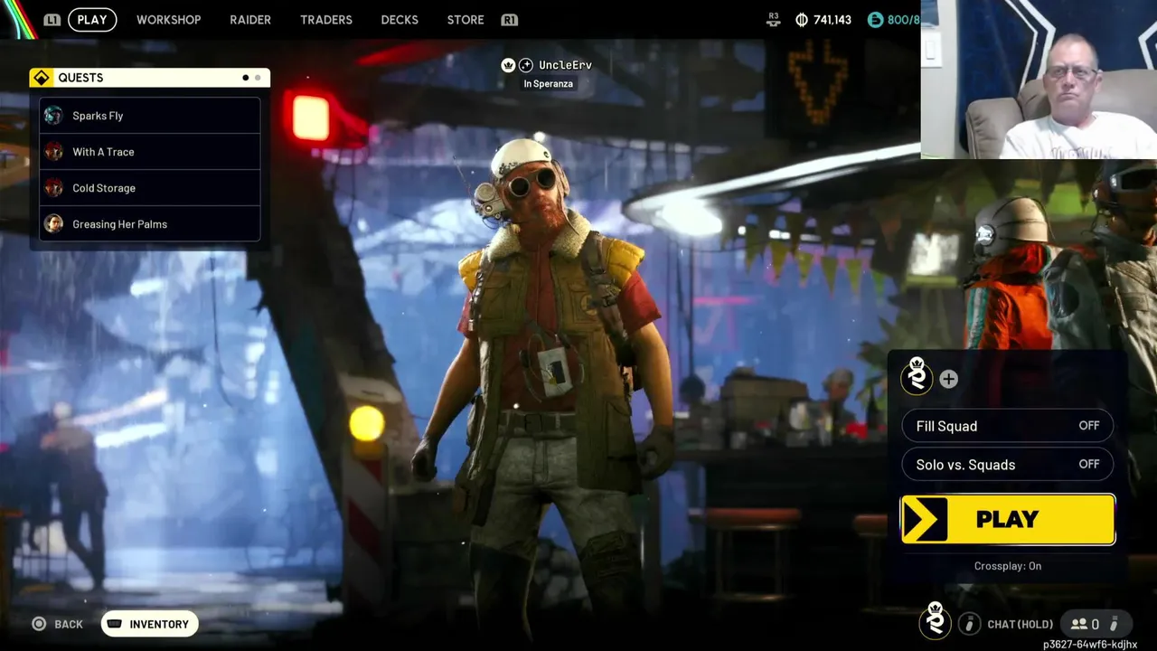Click the R1 shoulder button icon
The image size is (1157, 651).
pos(509,20)
